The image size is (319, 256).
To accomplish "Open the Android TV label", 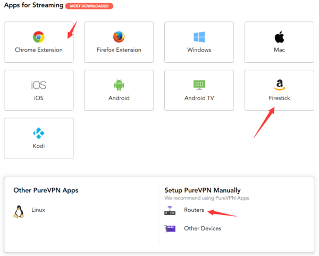I will pos(199,98).
